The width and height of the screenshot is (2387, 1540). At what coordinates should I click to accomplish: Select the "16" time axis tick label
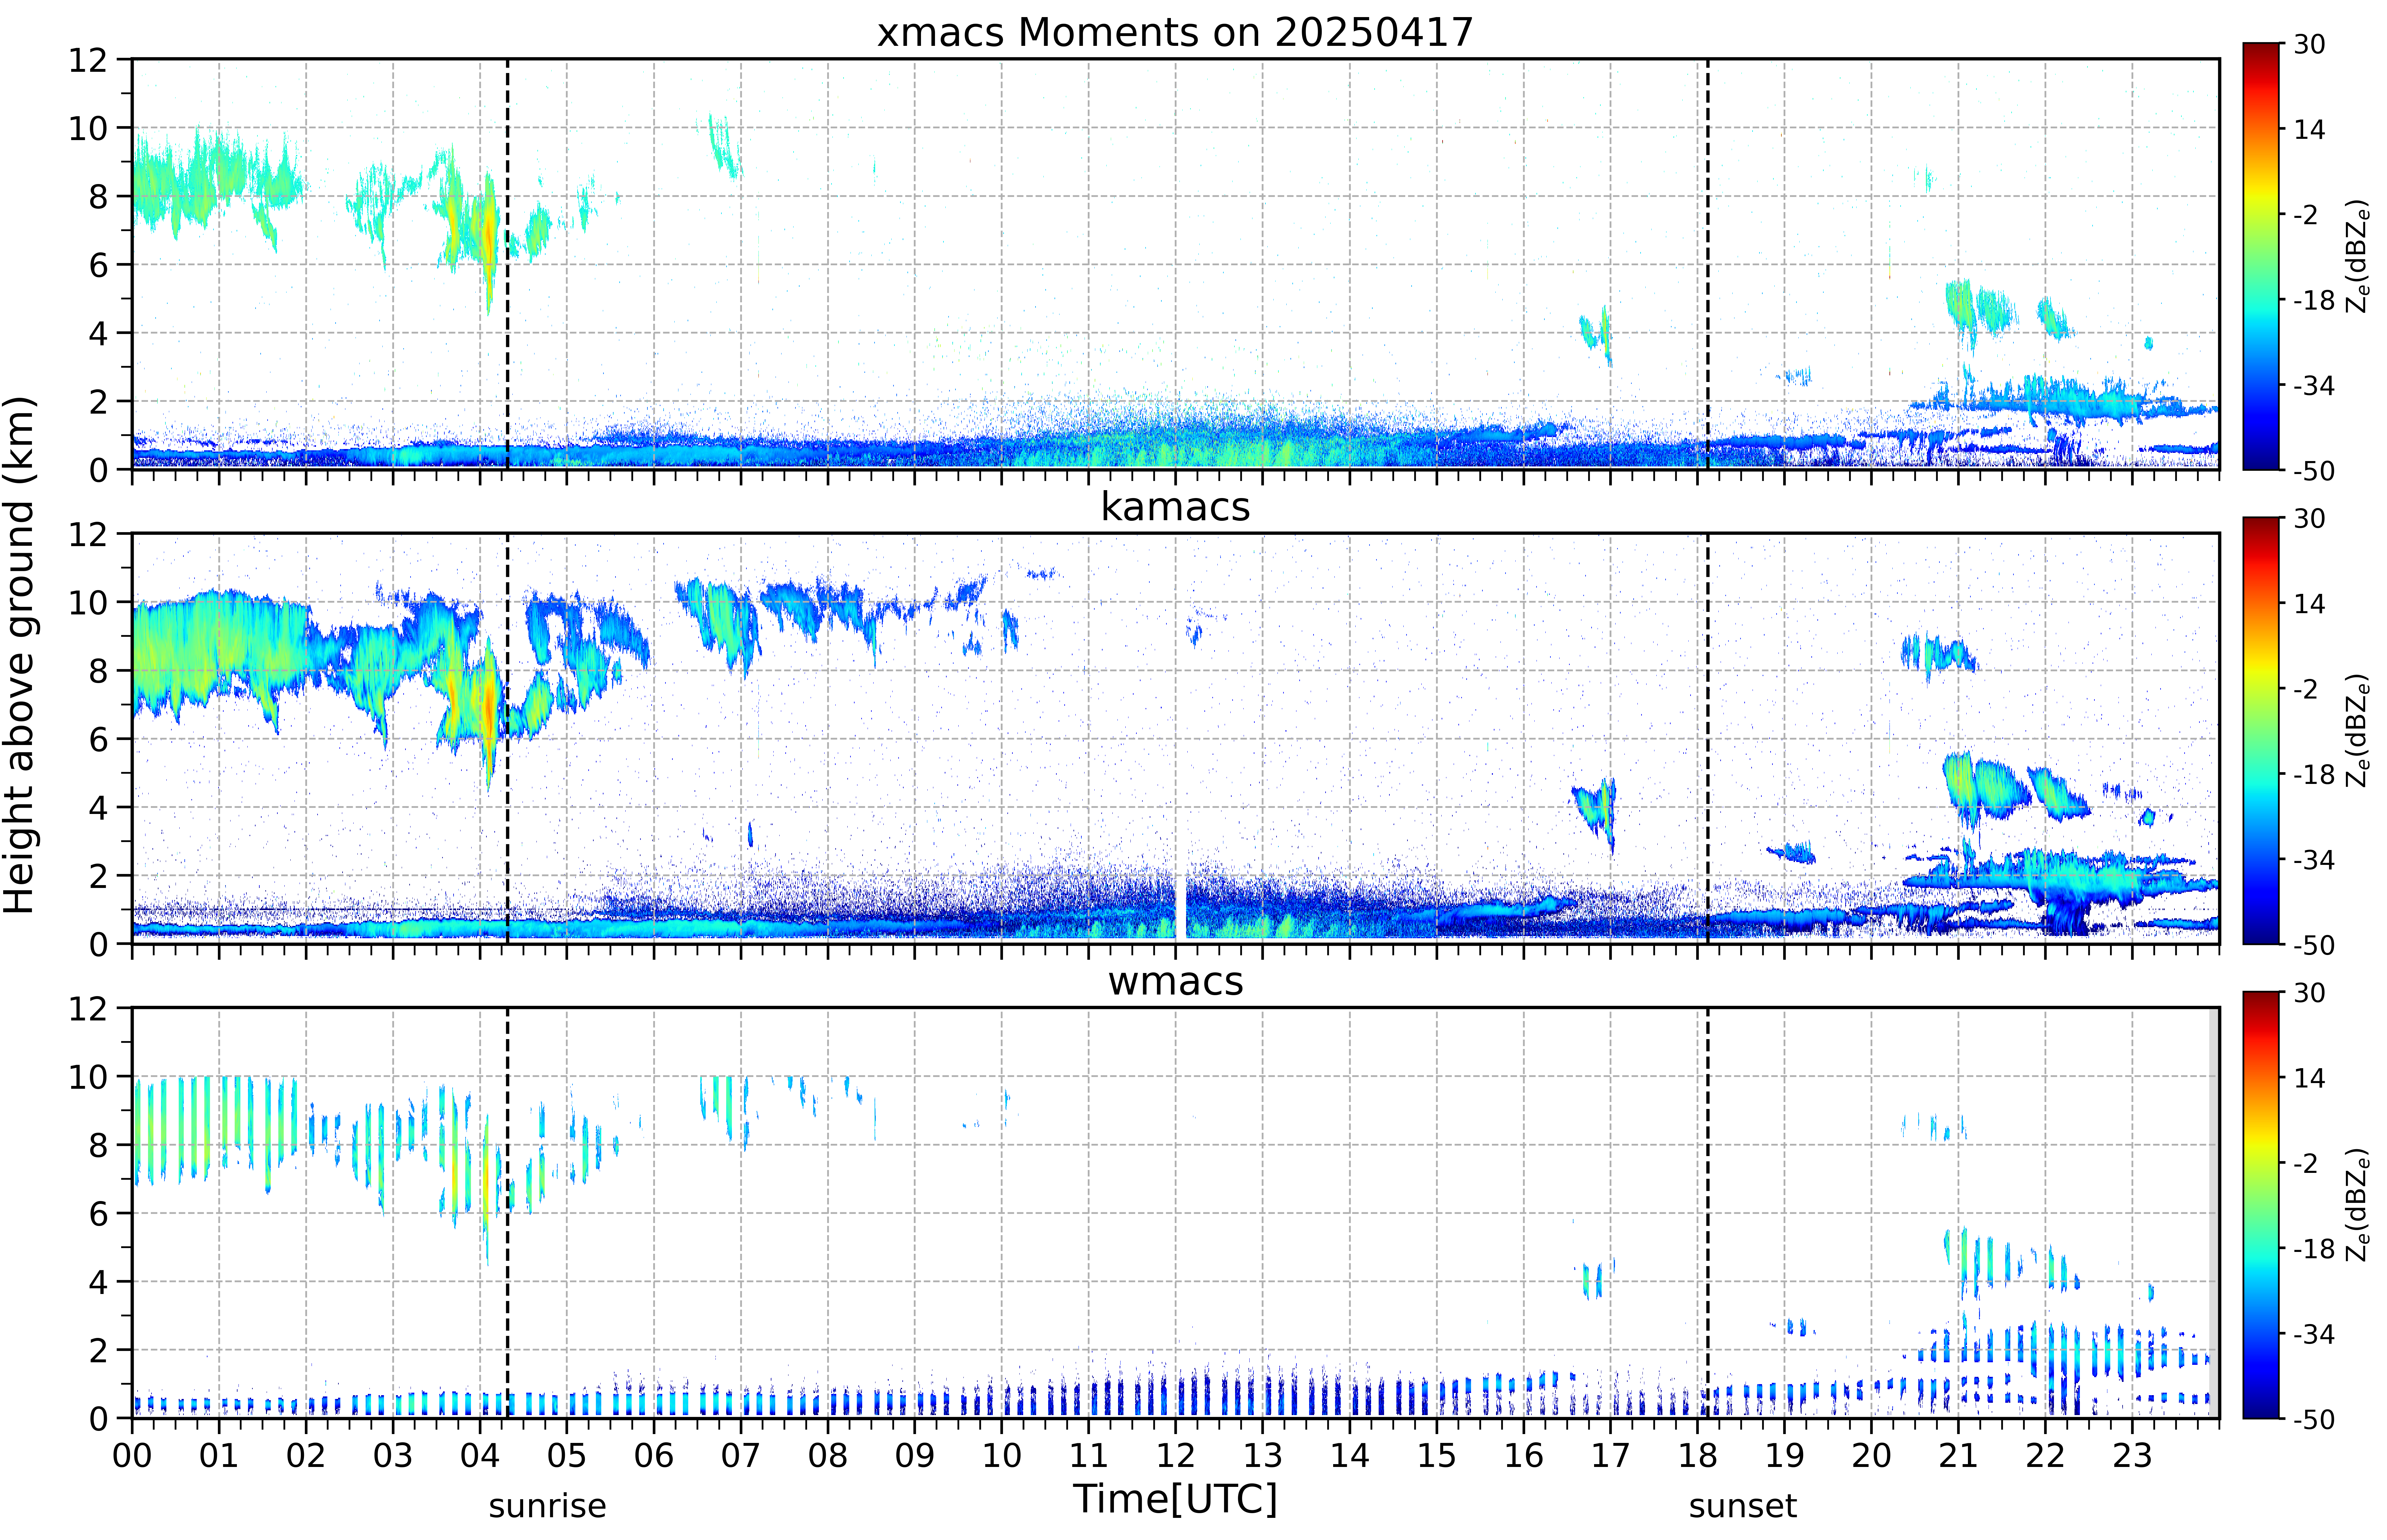(1523, 1456)
